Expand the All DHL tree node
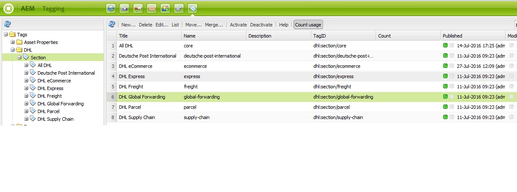Image resolution: width=517 pixels, height=192 pixels. click(26, 65)
